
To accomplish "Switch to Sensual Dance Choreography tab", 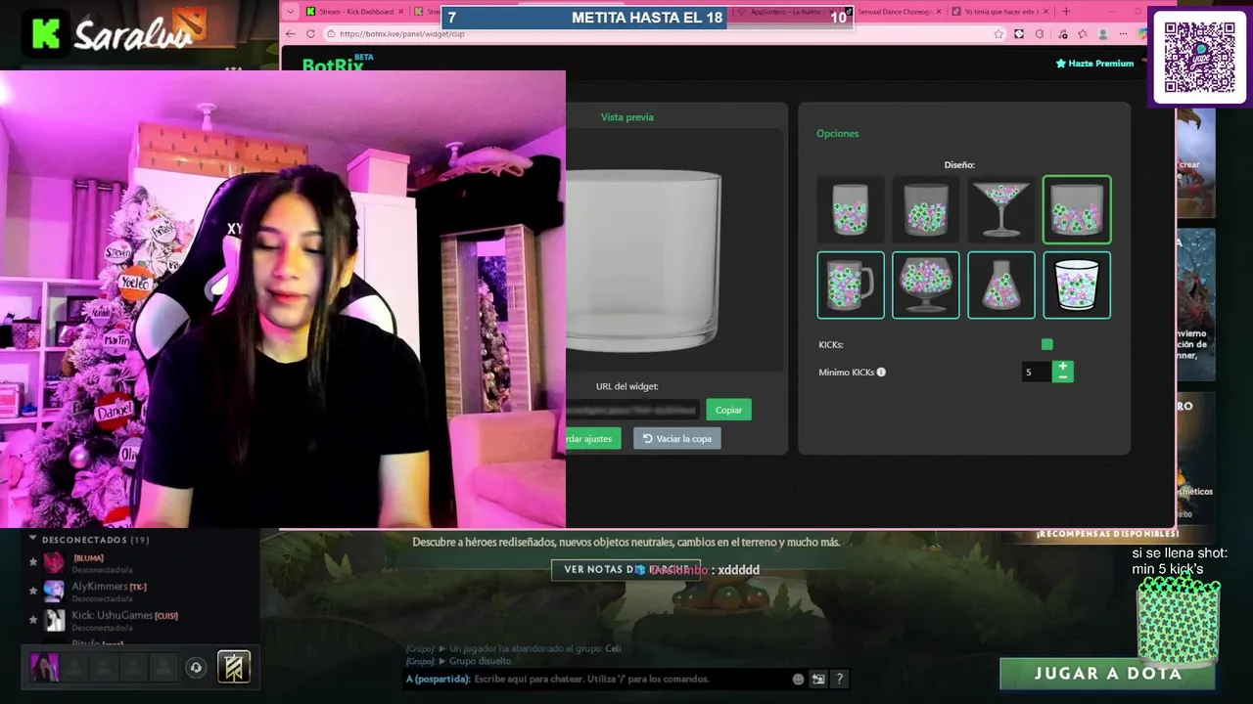I will [x=896, y=12].
